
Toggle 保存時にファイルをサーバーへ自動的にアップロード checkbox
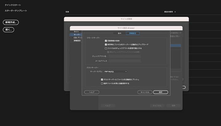pyautogui.click(x=106, y=45)
